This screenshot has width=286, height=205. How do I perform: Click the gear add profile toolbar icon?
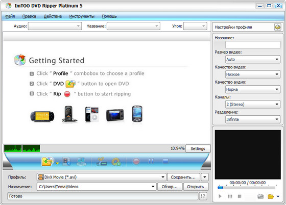pyautogui.click(x=116, y=162)
